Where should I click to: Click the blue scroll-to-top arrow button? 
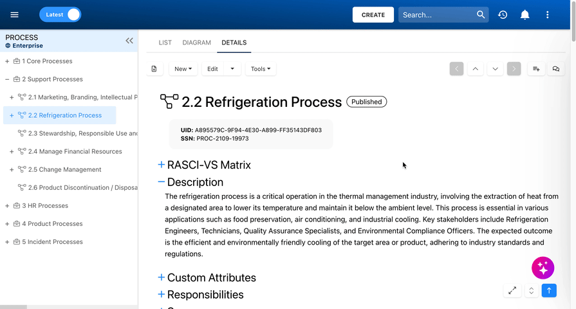click(x=549, y=290)
